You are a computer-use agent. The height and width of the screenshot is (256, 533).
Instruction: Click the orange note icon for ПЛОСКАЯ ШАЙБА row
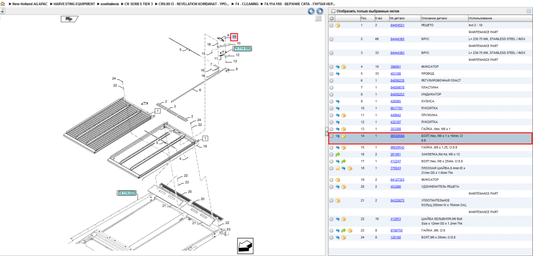[x=337, y=169]
